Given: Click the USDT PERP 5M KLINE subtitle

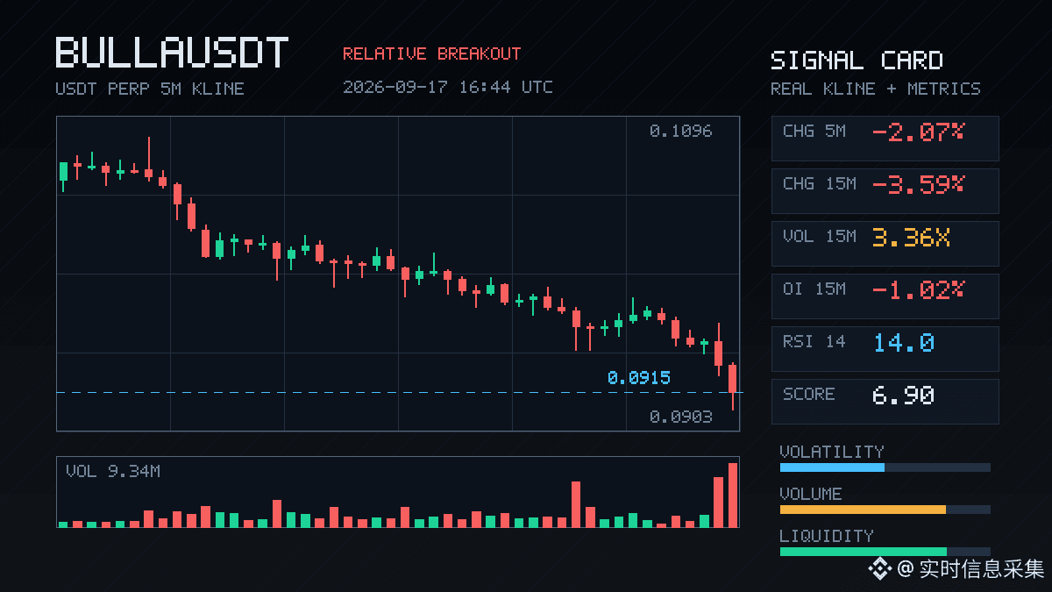Looking at the screenshot, I should (x=150, y=89).
